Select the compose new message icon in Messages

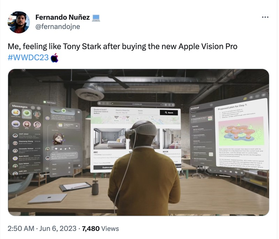[39, 108]
